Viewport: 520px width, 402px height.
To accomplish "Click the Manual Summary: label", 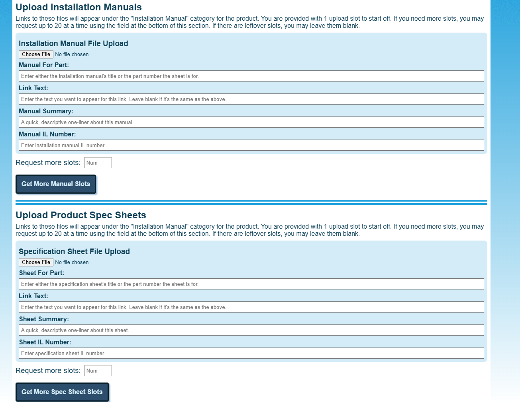I will click(46, 111).
